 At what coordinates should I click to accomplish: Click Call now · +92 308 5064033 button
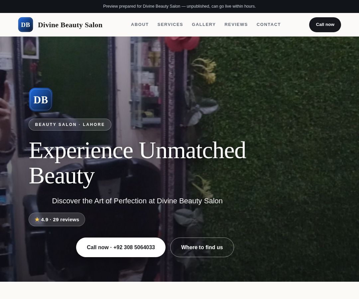click(x=121, y=247)
